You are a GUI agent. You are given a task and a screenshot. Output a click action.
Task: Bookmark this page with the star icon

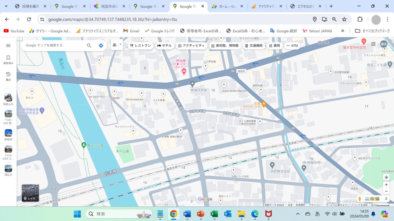344,19
